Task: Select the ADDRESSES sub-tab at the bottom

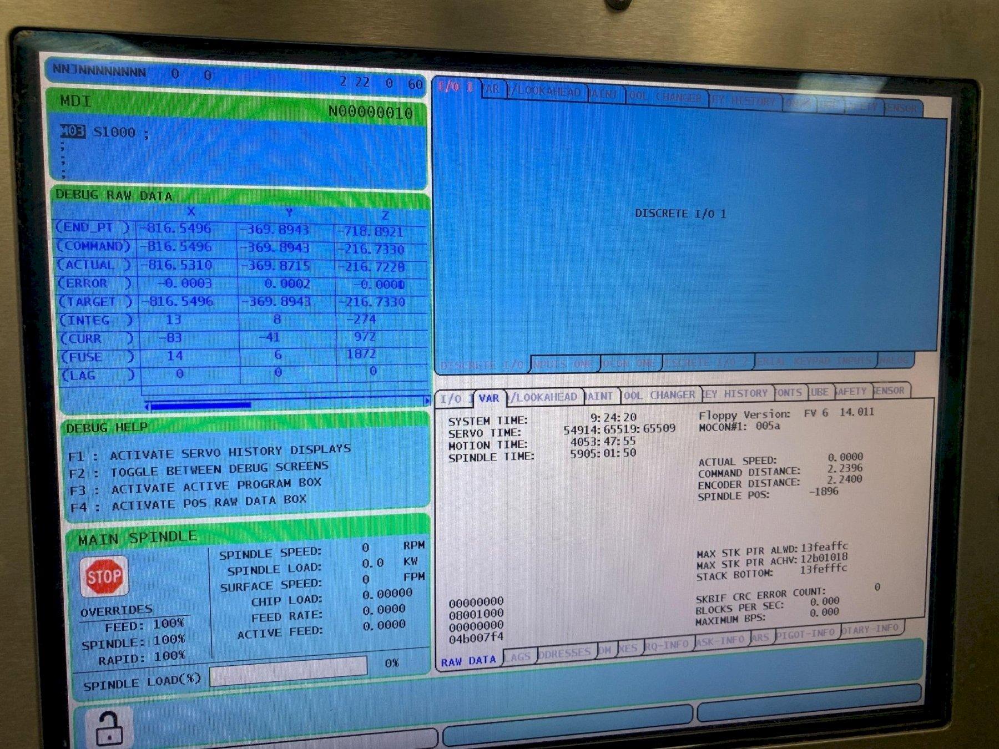Action: [564, 653]
